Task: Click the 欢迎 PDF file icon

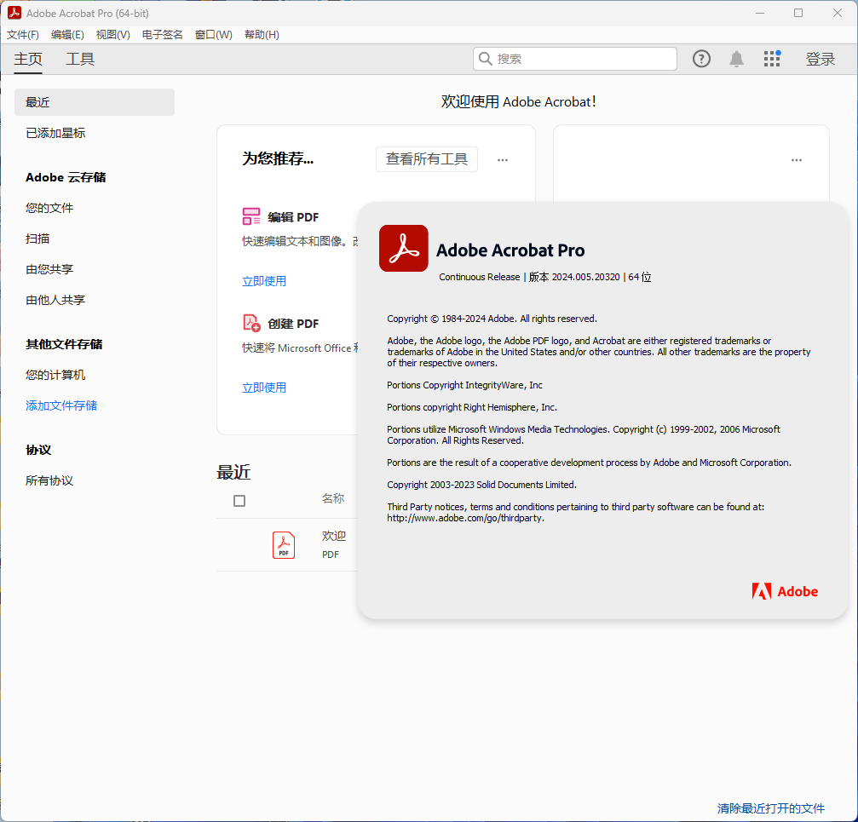Action: point(283,544)
